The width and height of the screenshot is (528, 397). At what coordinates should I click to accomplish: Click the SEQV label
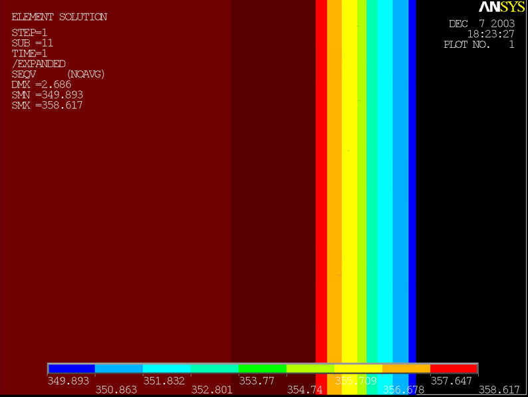tap(23, 74)
